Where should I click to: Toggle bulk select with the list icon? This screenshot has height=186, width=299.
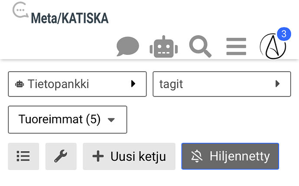[23, 156]
